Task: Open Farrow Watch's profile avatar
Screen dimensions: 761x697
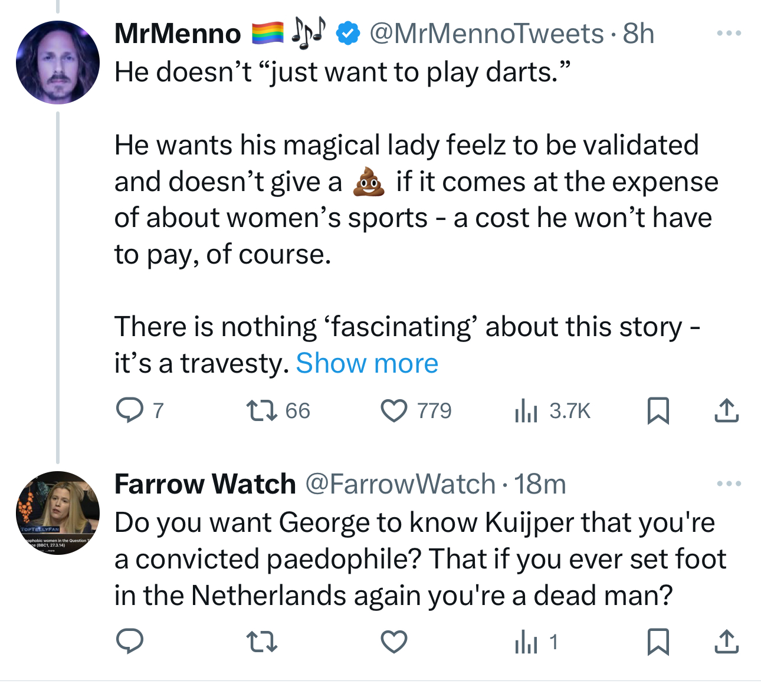Action: pos(58,513)
